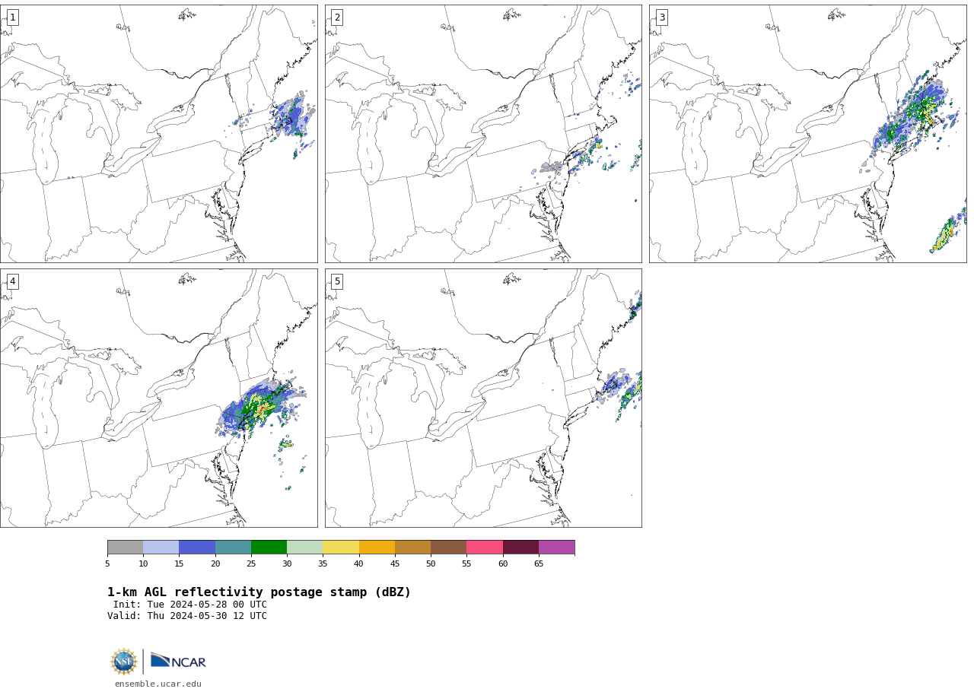Viewport: 974px width, 692px height.
Task: Click the purple 65+ dBZ swatch
Action: tap(556, 548)
